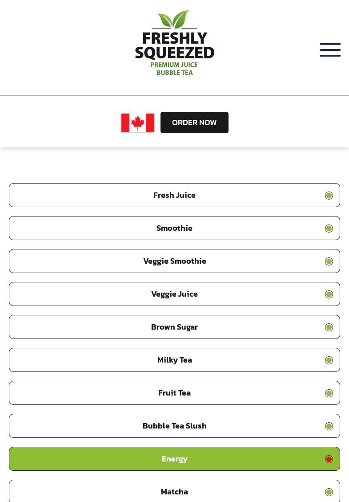Click the radio indicator on Matcha
The image size is (349, 502).
pos(329,492)
